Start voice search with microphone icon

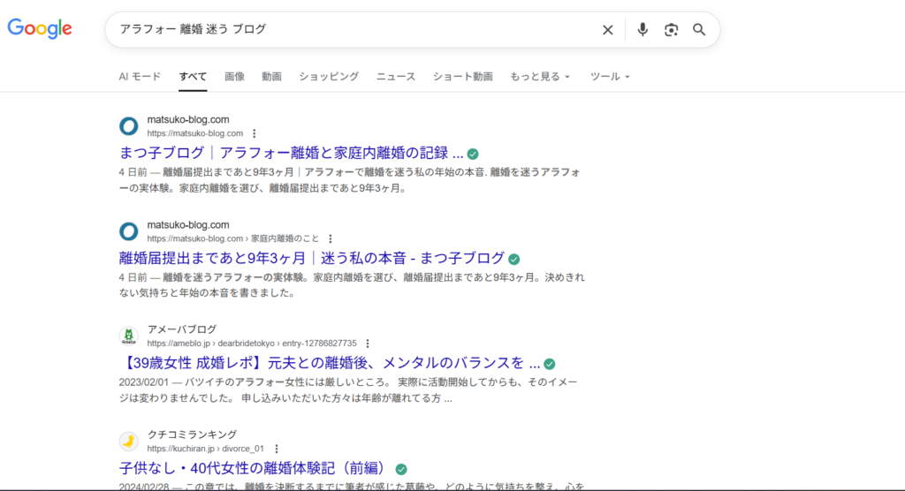tap(643, 29)
